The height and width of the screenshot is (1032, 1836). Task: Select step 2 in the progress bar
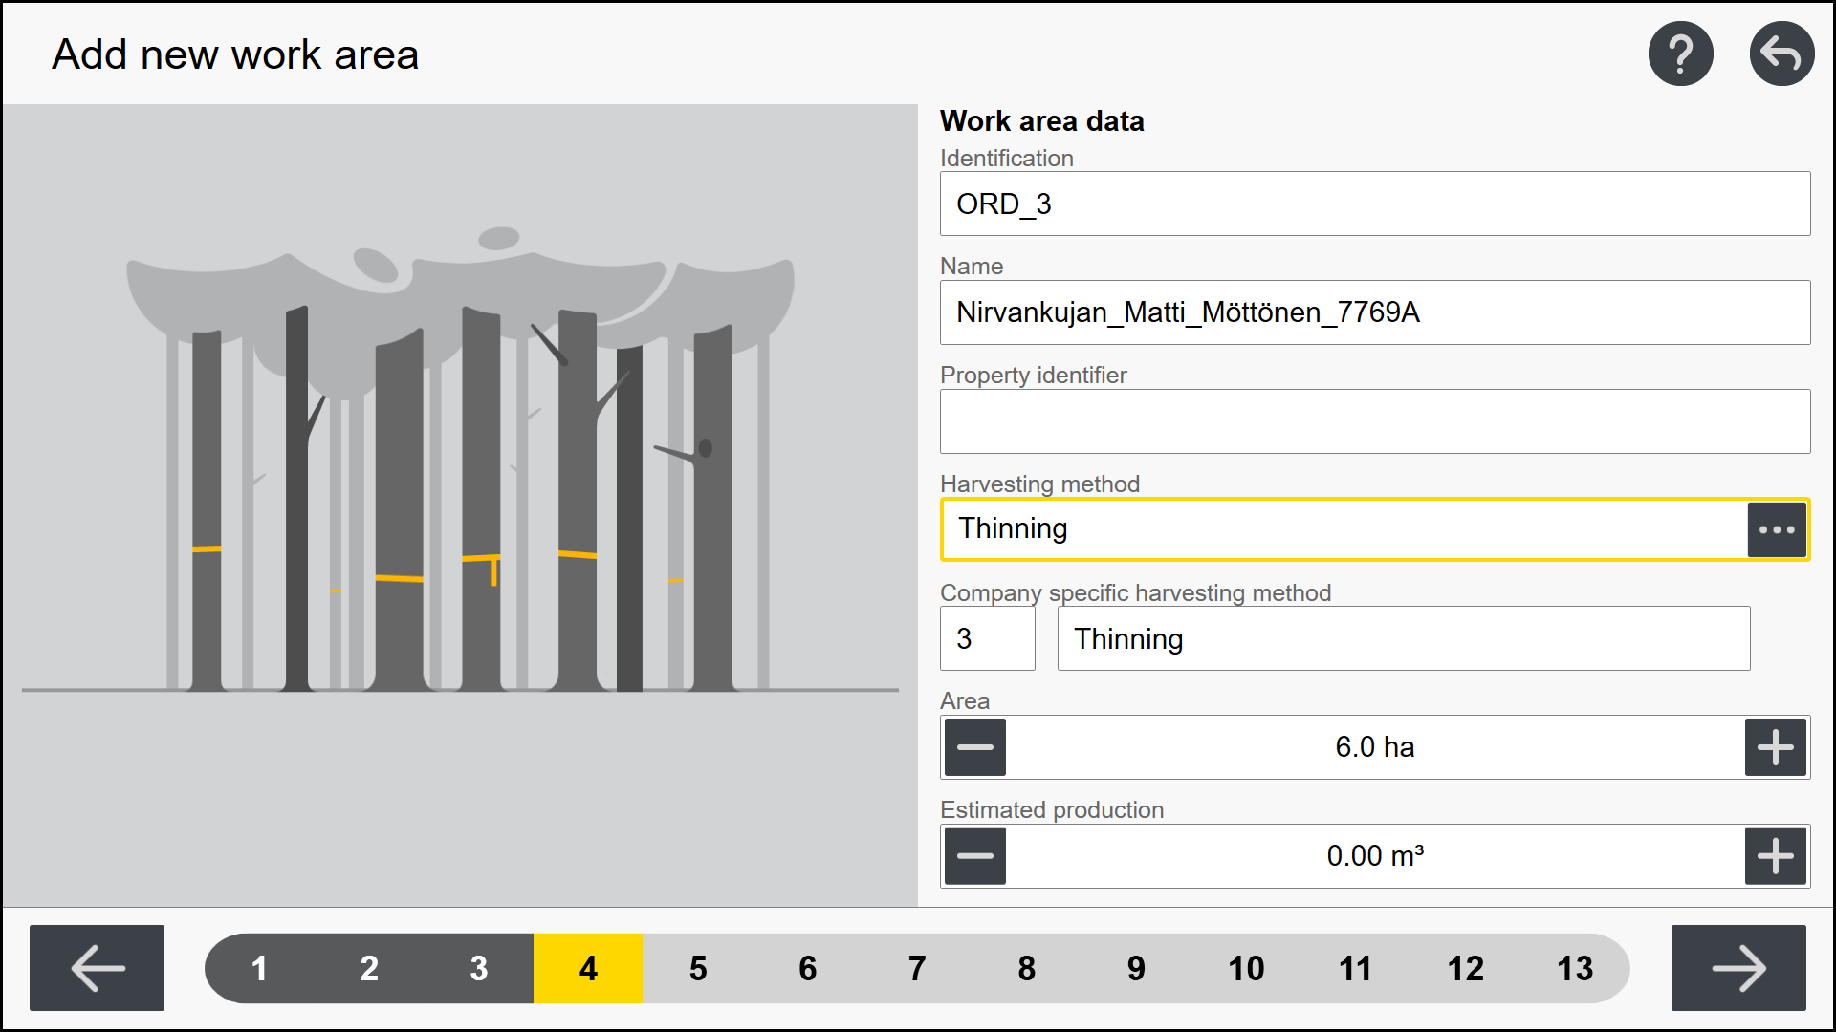(x=369, y=968)
